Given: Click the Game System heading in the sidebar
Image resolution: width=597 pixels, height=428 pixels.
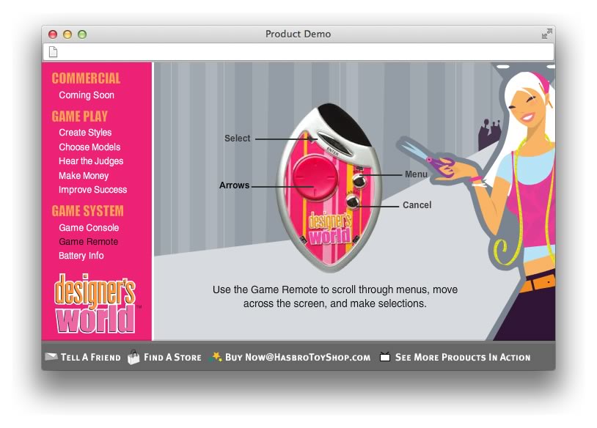Looking at the screenshot, I should [87, 211].
